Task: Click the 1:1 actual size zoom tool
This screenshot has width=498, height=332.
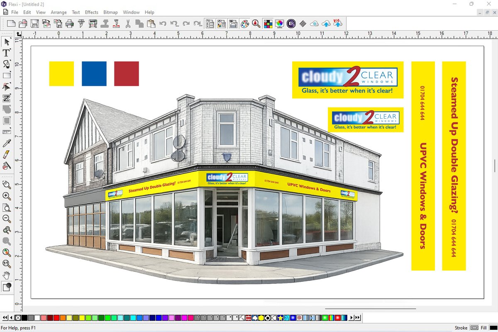Action: point(7,264)
